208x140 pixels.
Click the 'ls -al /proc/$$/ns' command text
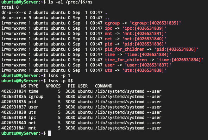70,2
